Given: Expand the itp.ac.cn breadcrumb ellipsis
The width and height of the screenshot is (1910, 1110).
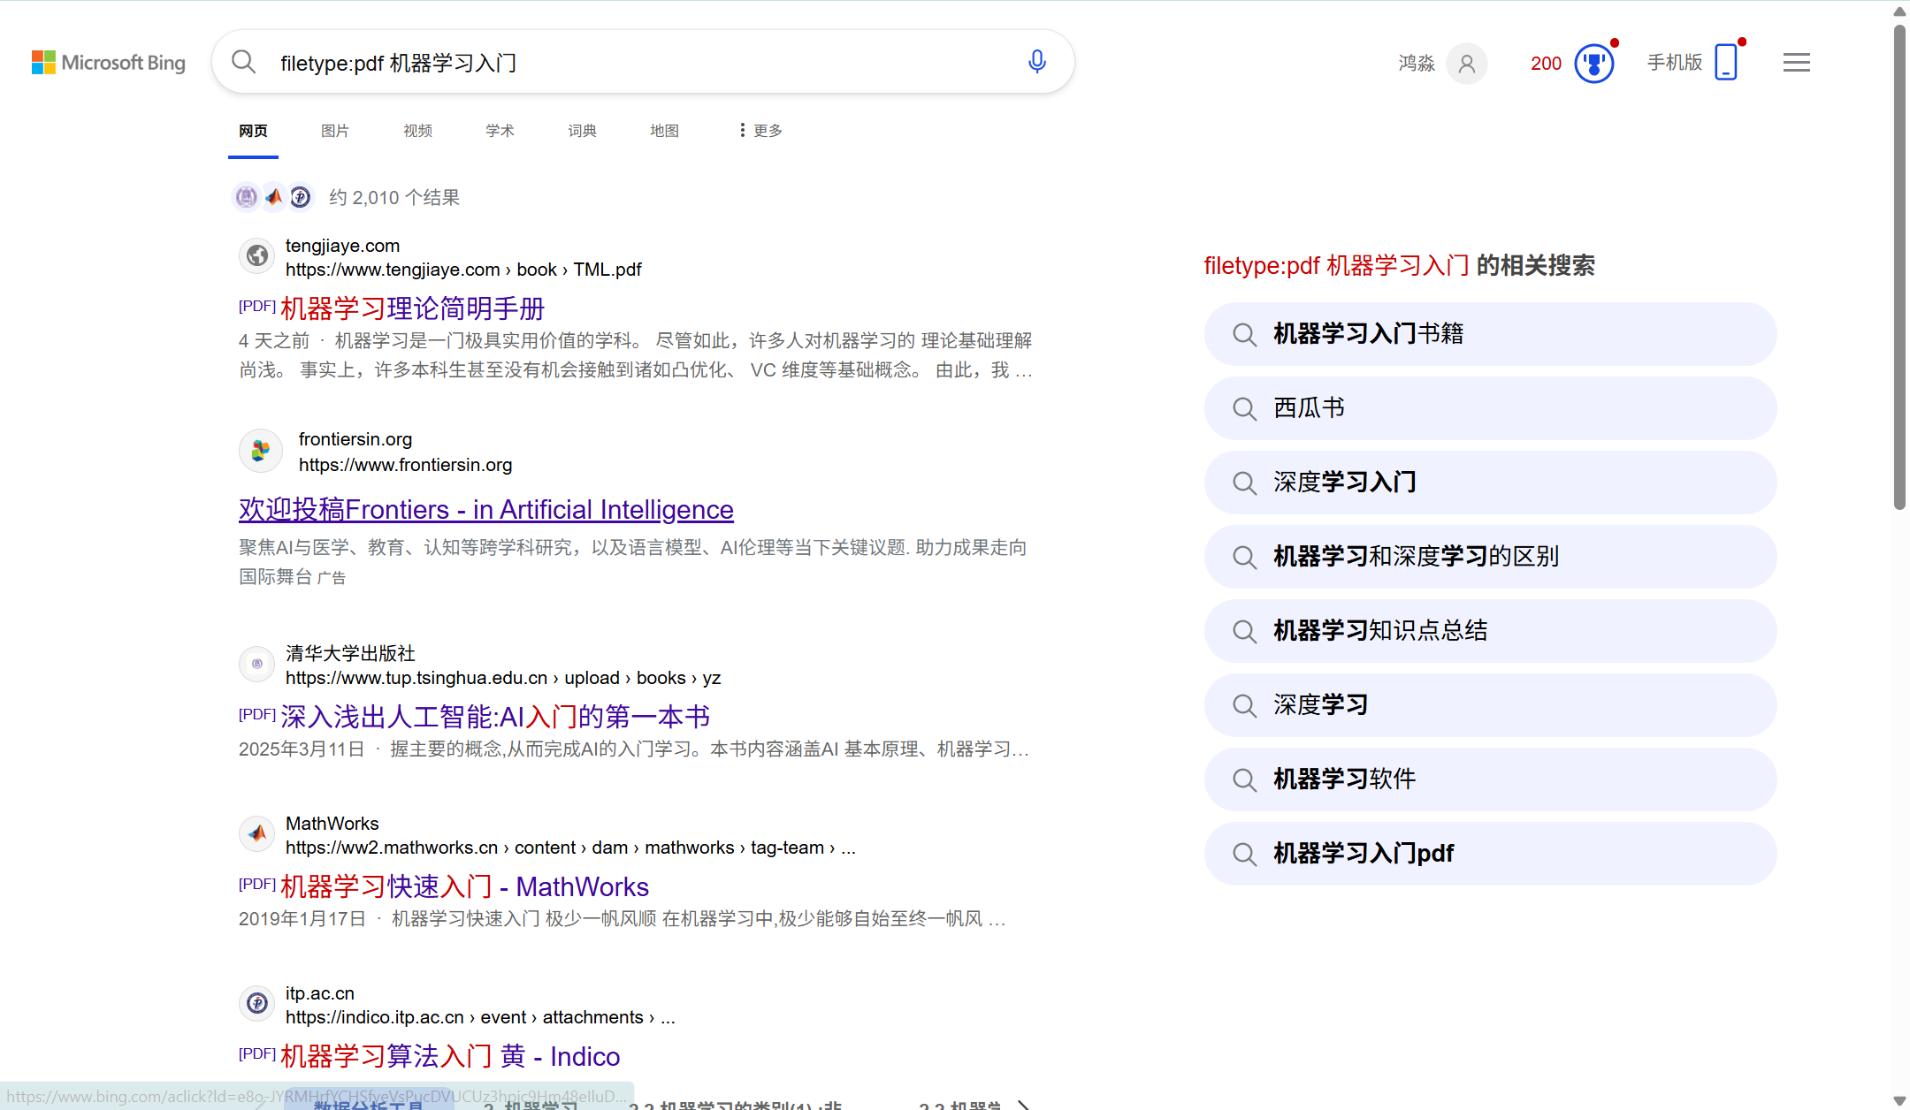Looking at the screenshot, I should point(668,1017).
